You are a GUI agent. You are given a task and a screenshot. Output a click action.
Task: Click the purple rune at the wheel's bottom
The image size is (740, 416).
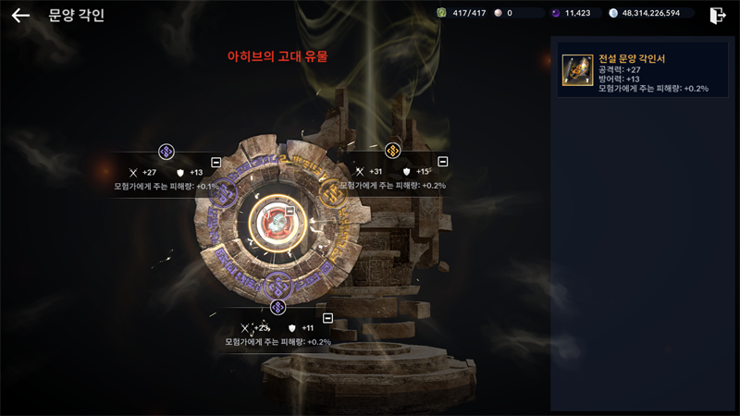pyautogui.click(x=278, y=285)
